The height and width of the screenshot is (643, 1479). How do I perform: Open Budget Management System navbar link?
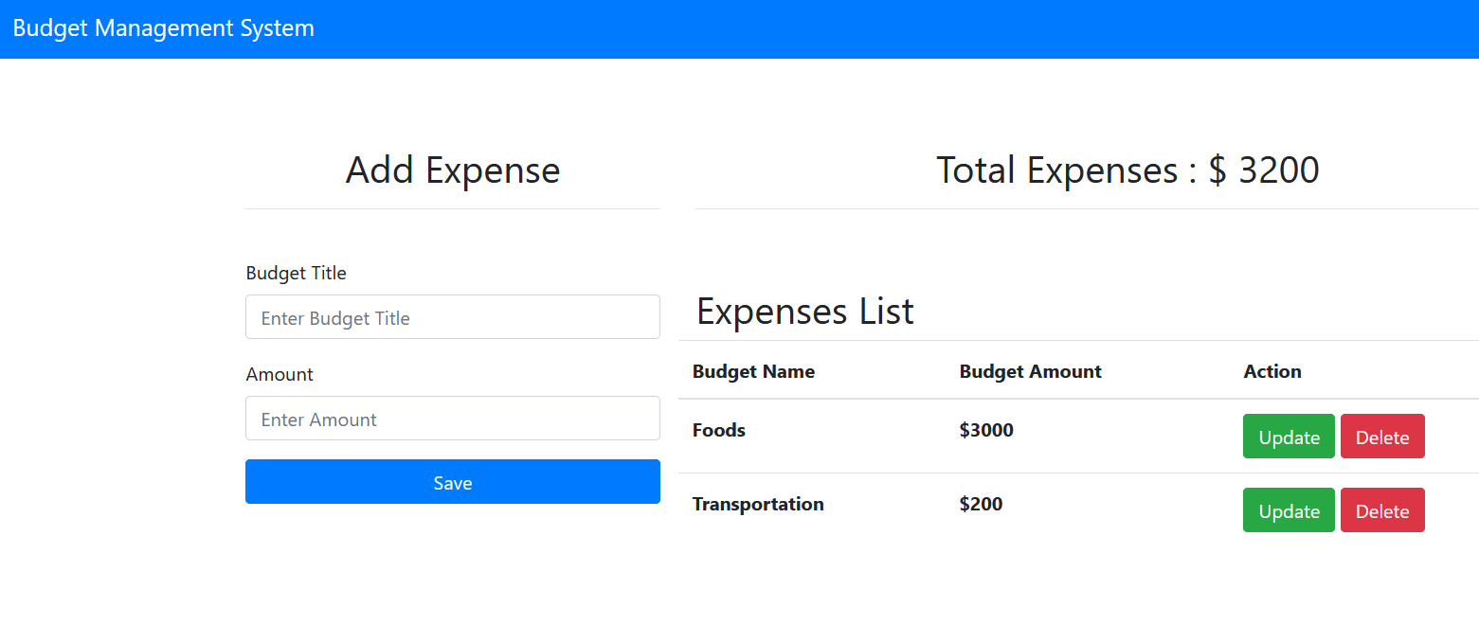pyautogui.click(x=163, y=27)
